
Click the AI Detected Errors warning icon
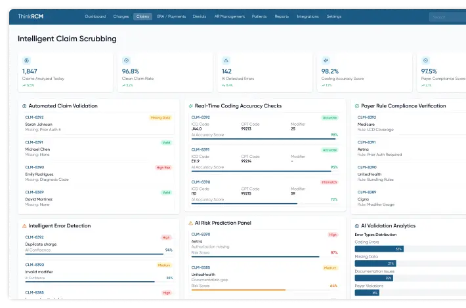pos(226,60)
